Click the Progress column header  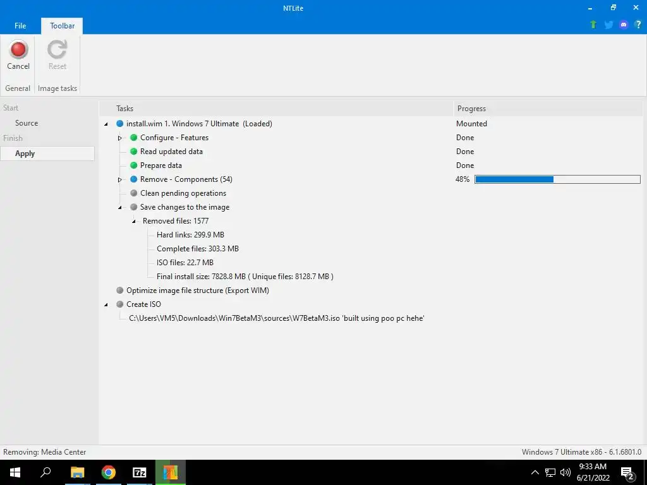[x=548, y=109]
